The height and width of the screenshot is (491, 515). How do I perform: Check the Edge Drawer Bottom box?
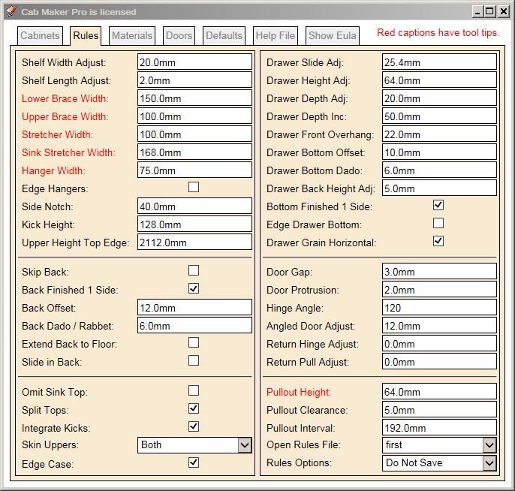(438, 223)
